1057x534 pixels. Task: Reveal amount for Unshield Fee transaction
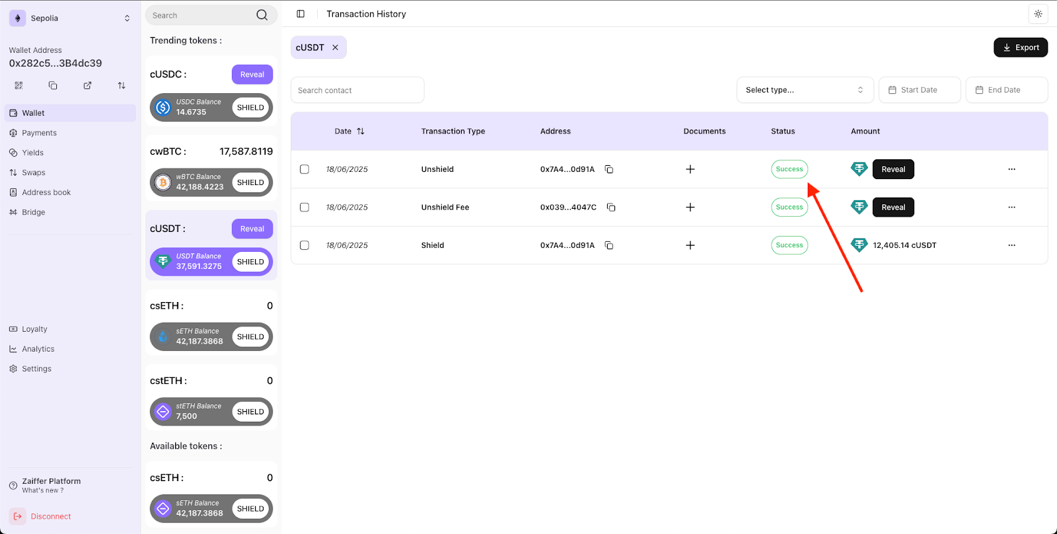893,208
